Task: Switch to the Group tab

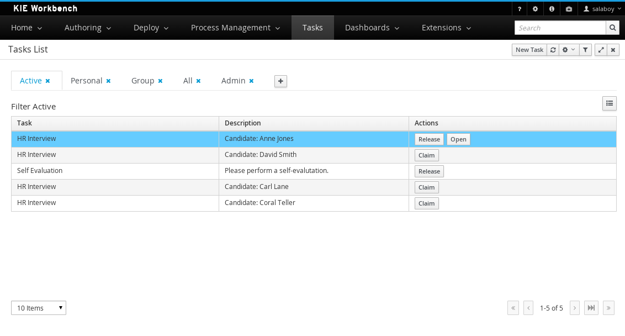Action: point(142,81)
